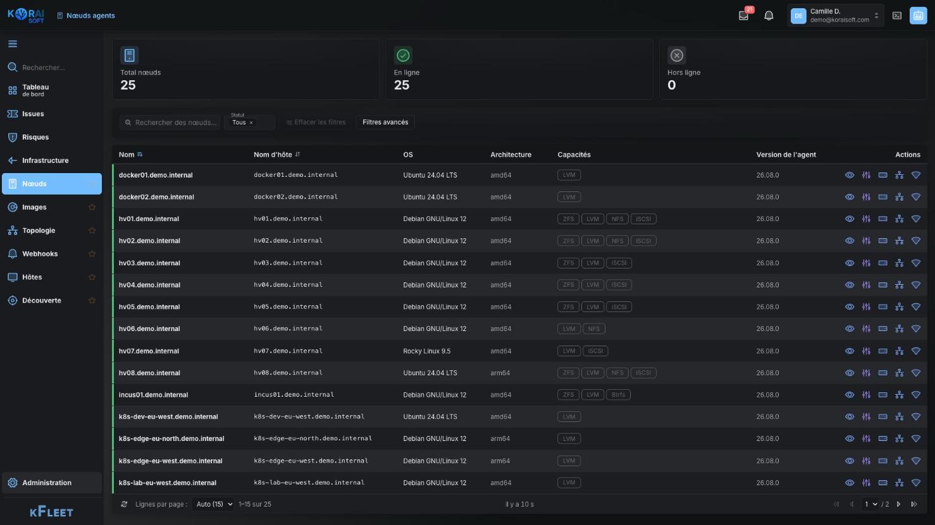935x525 pixels.
Task: Focus the Rechercher des nœuds search field
Action: click(x=170, y=123)
